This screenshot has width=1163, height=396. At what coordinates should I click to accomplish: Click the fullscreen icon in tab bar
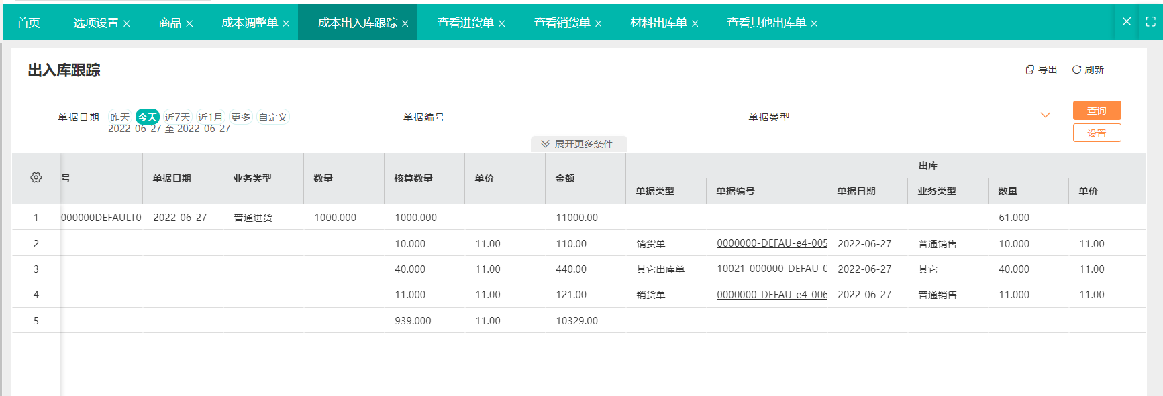tap(1150, 21)
